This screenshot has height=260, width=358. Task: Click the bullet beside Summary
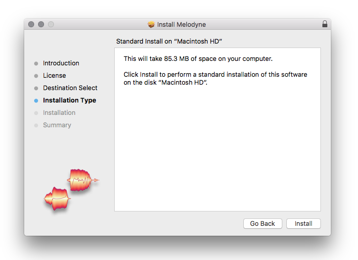36,125
